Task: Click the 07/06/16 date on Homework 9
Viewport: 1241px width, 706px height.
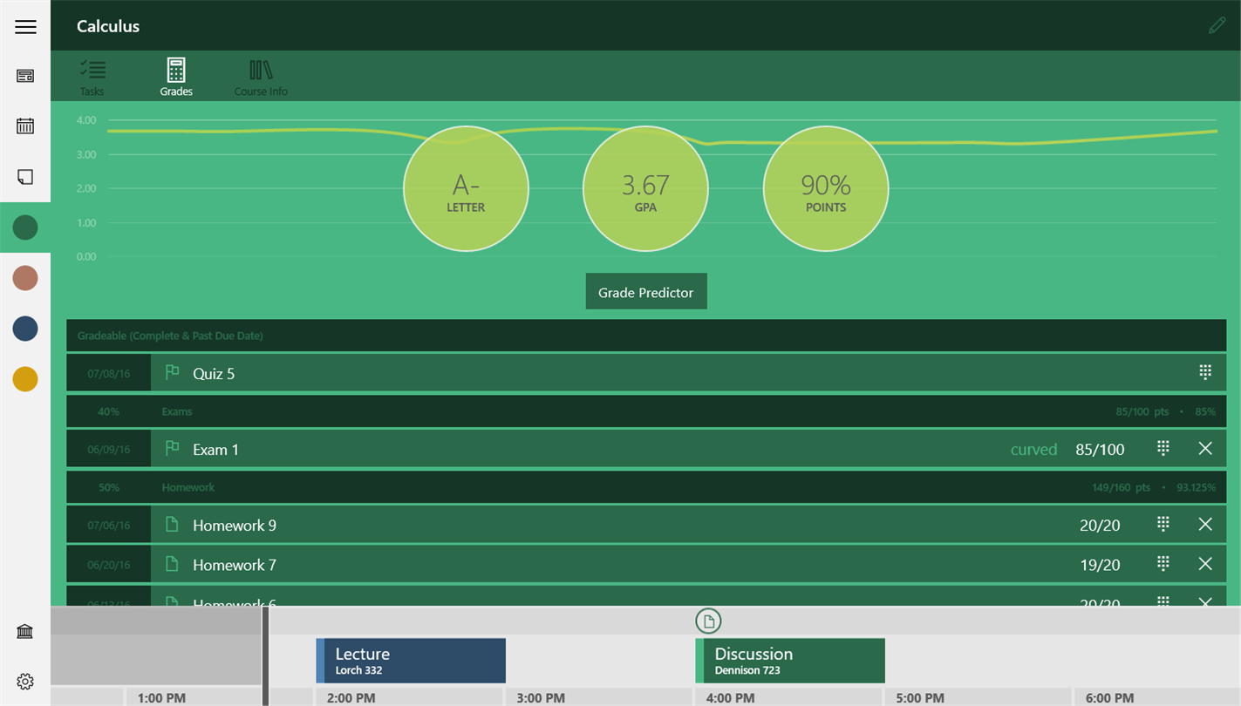Action: tap(109, 526)
